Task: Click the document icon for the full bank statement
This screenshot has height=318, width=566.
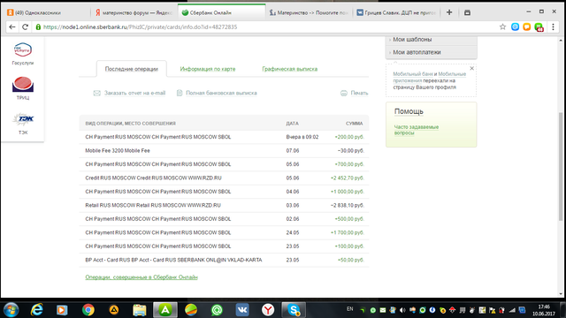Action: coord(180,93)
